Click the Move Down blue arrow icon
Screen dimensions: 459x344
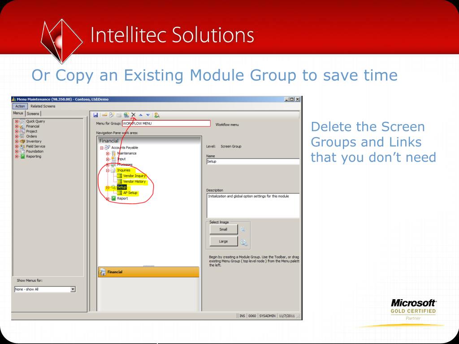pyautogui.click(x=148, y=115)
